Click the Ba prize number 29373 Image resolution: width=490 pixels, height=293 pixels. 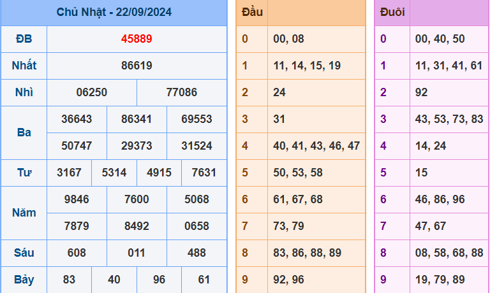coord(137,146)
